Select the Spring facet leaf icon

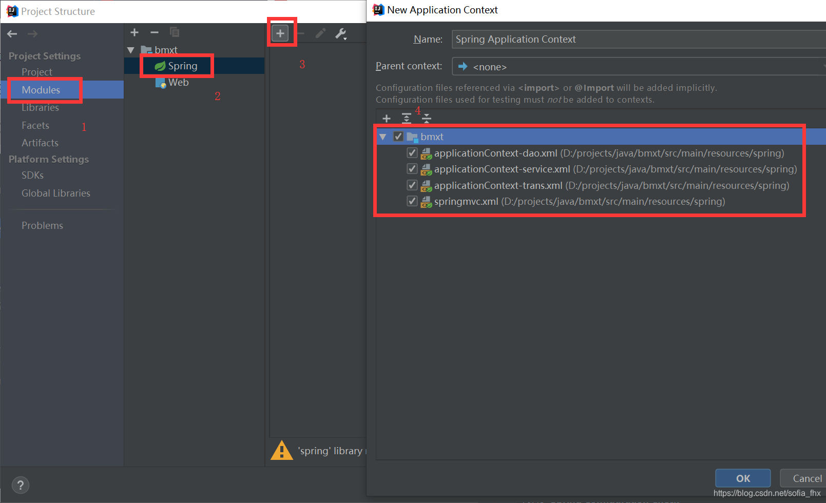[160, 66]
